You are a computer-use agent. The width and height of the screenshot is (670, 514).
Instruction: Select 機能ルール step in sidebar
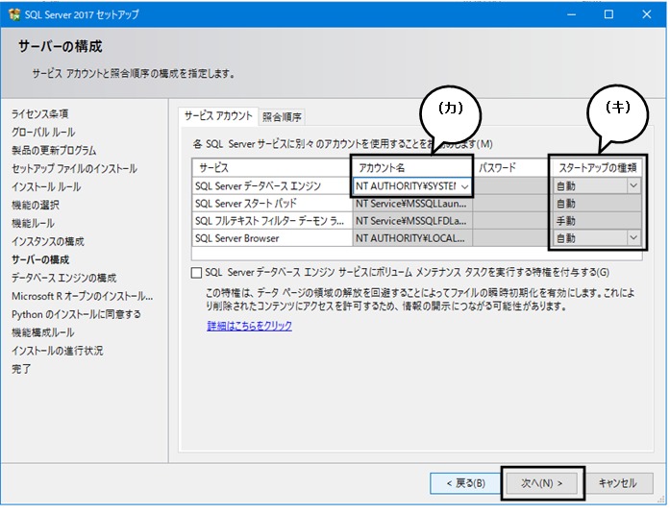pyautogui.click(x=33, y=223)
